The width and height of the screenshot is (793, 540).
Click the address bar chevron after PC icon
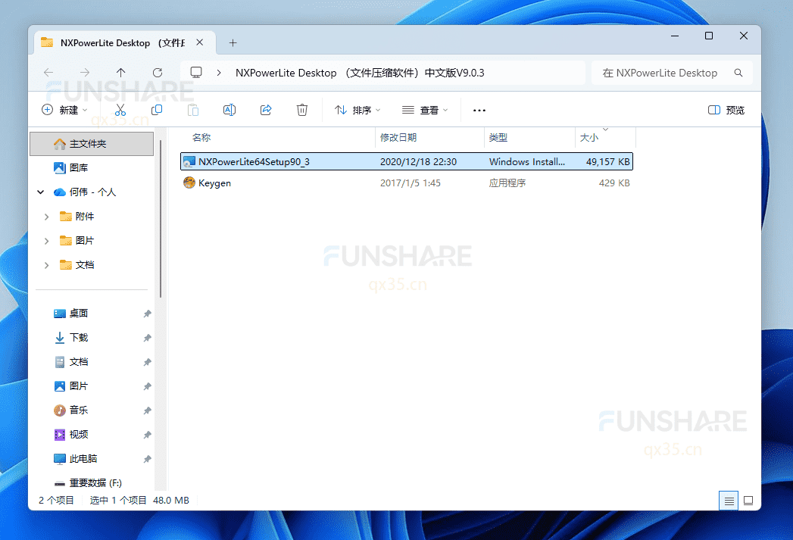(219, 73)
